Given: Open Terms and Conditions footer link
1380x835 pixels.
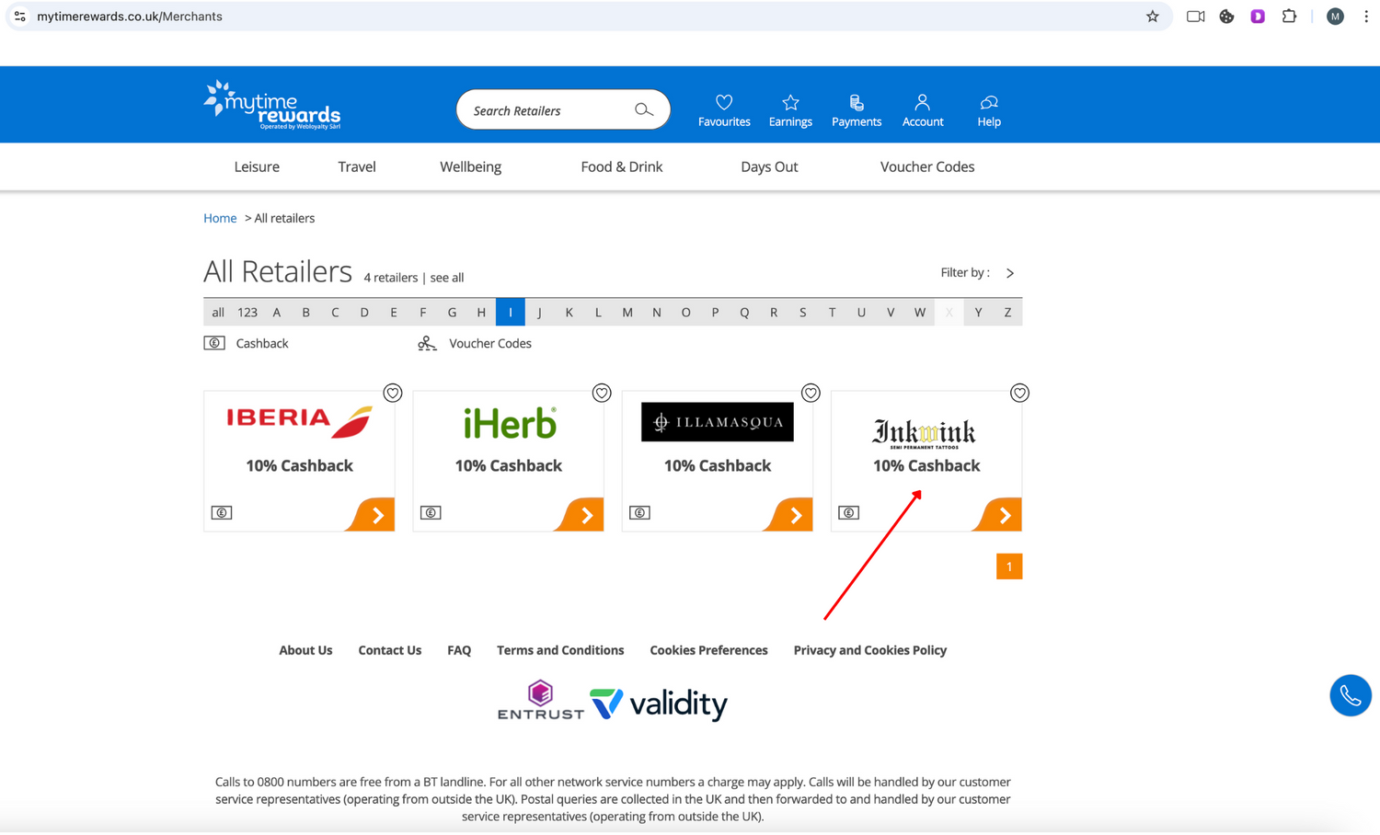Looking at the screenshot, I should tap(560, 650).
